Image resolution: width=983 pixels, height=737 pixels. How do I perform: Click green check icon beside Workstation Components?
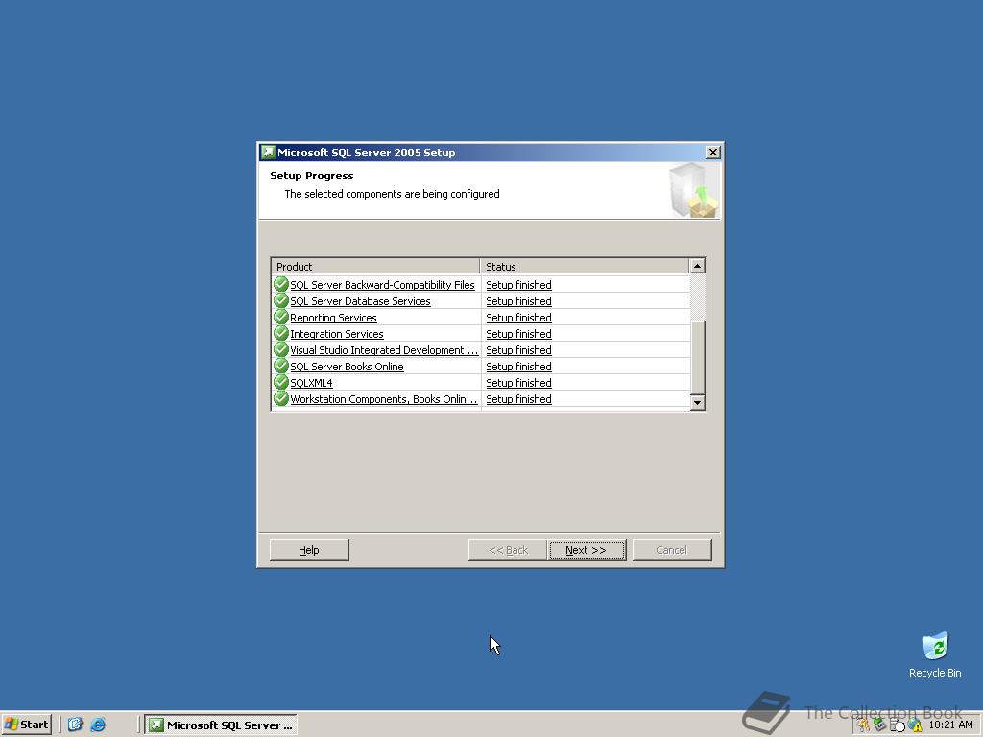click(281, 398)
